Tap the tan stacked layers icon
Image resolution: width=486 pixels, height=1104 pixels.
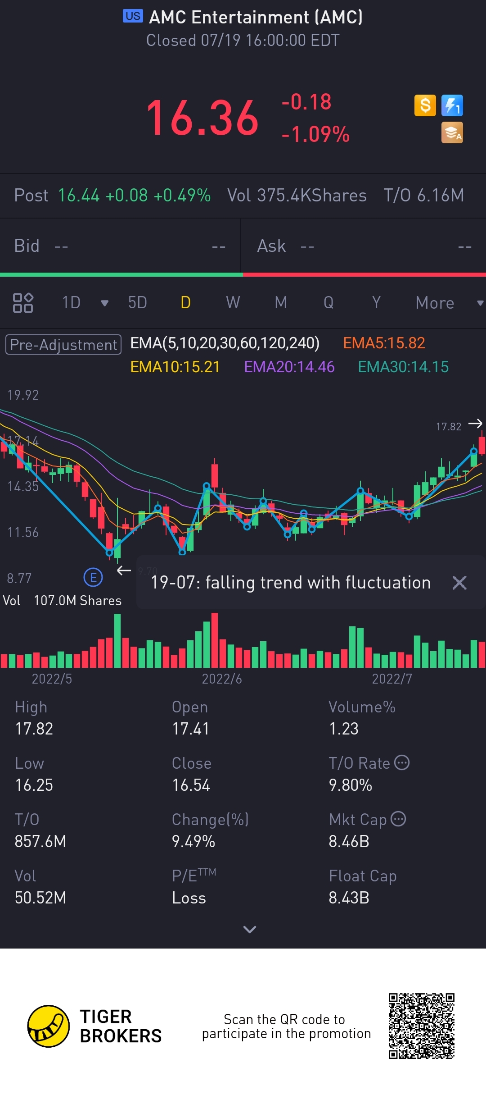[452, 132]
